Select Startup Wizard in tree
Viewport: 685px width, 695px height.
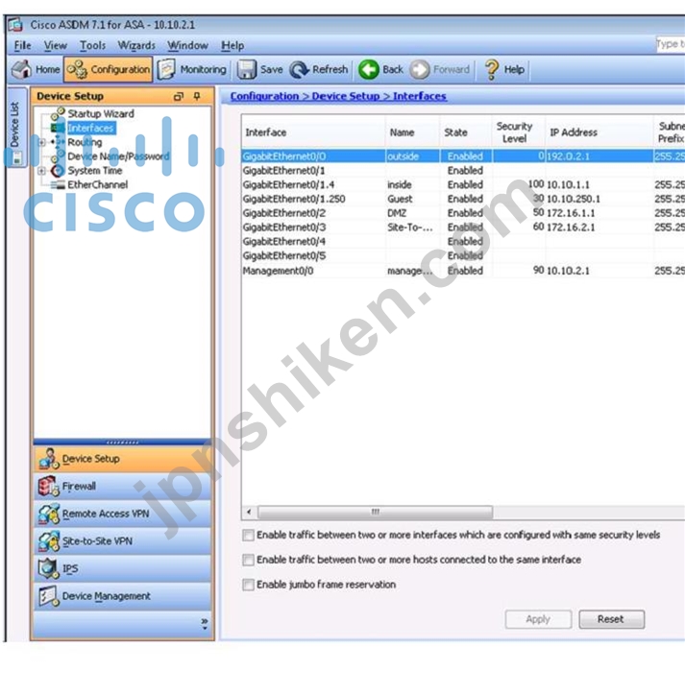point(101,114)
